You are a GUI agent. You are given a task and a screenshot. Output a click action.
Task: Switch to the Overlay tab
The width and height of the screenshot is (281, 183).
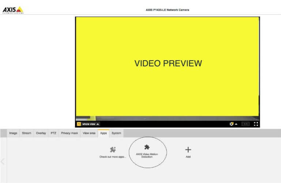point(41,133)
